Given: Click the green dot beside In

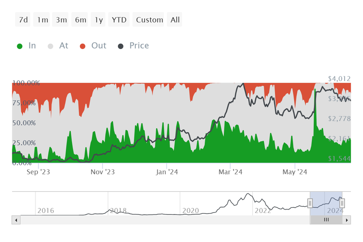Looking at the screenshot, I should pos(20,46).
